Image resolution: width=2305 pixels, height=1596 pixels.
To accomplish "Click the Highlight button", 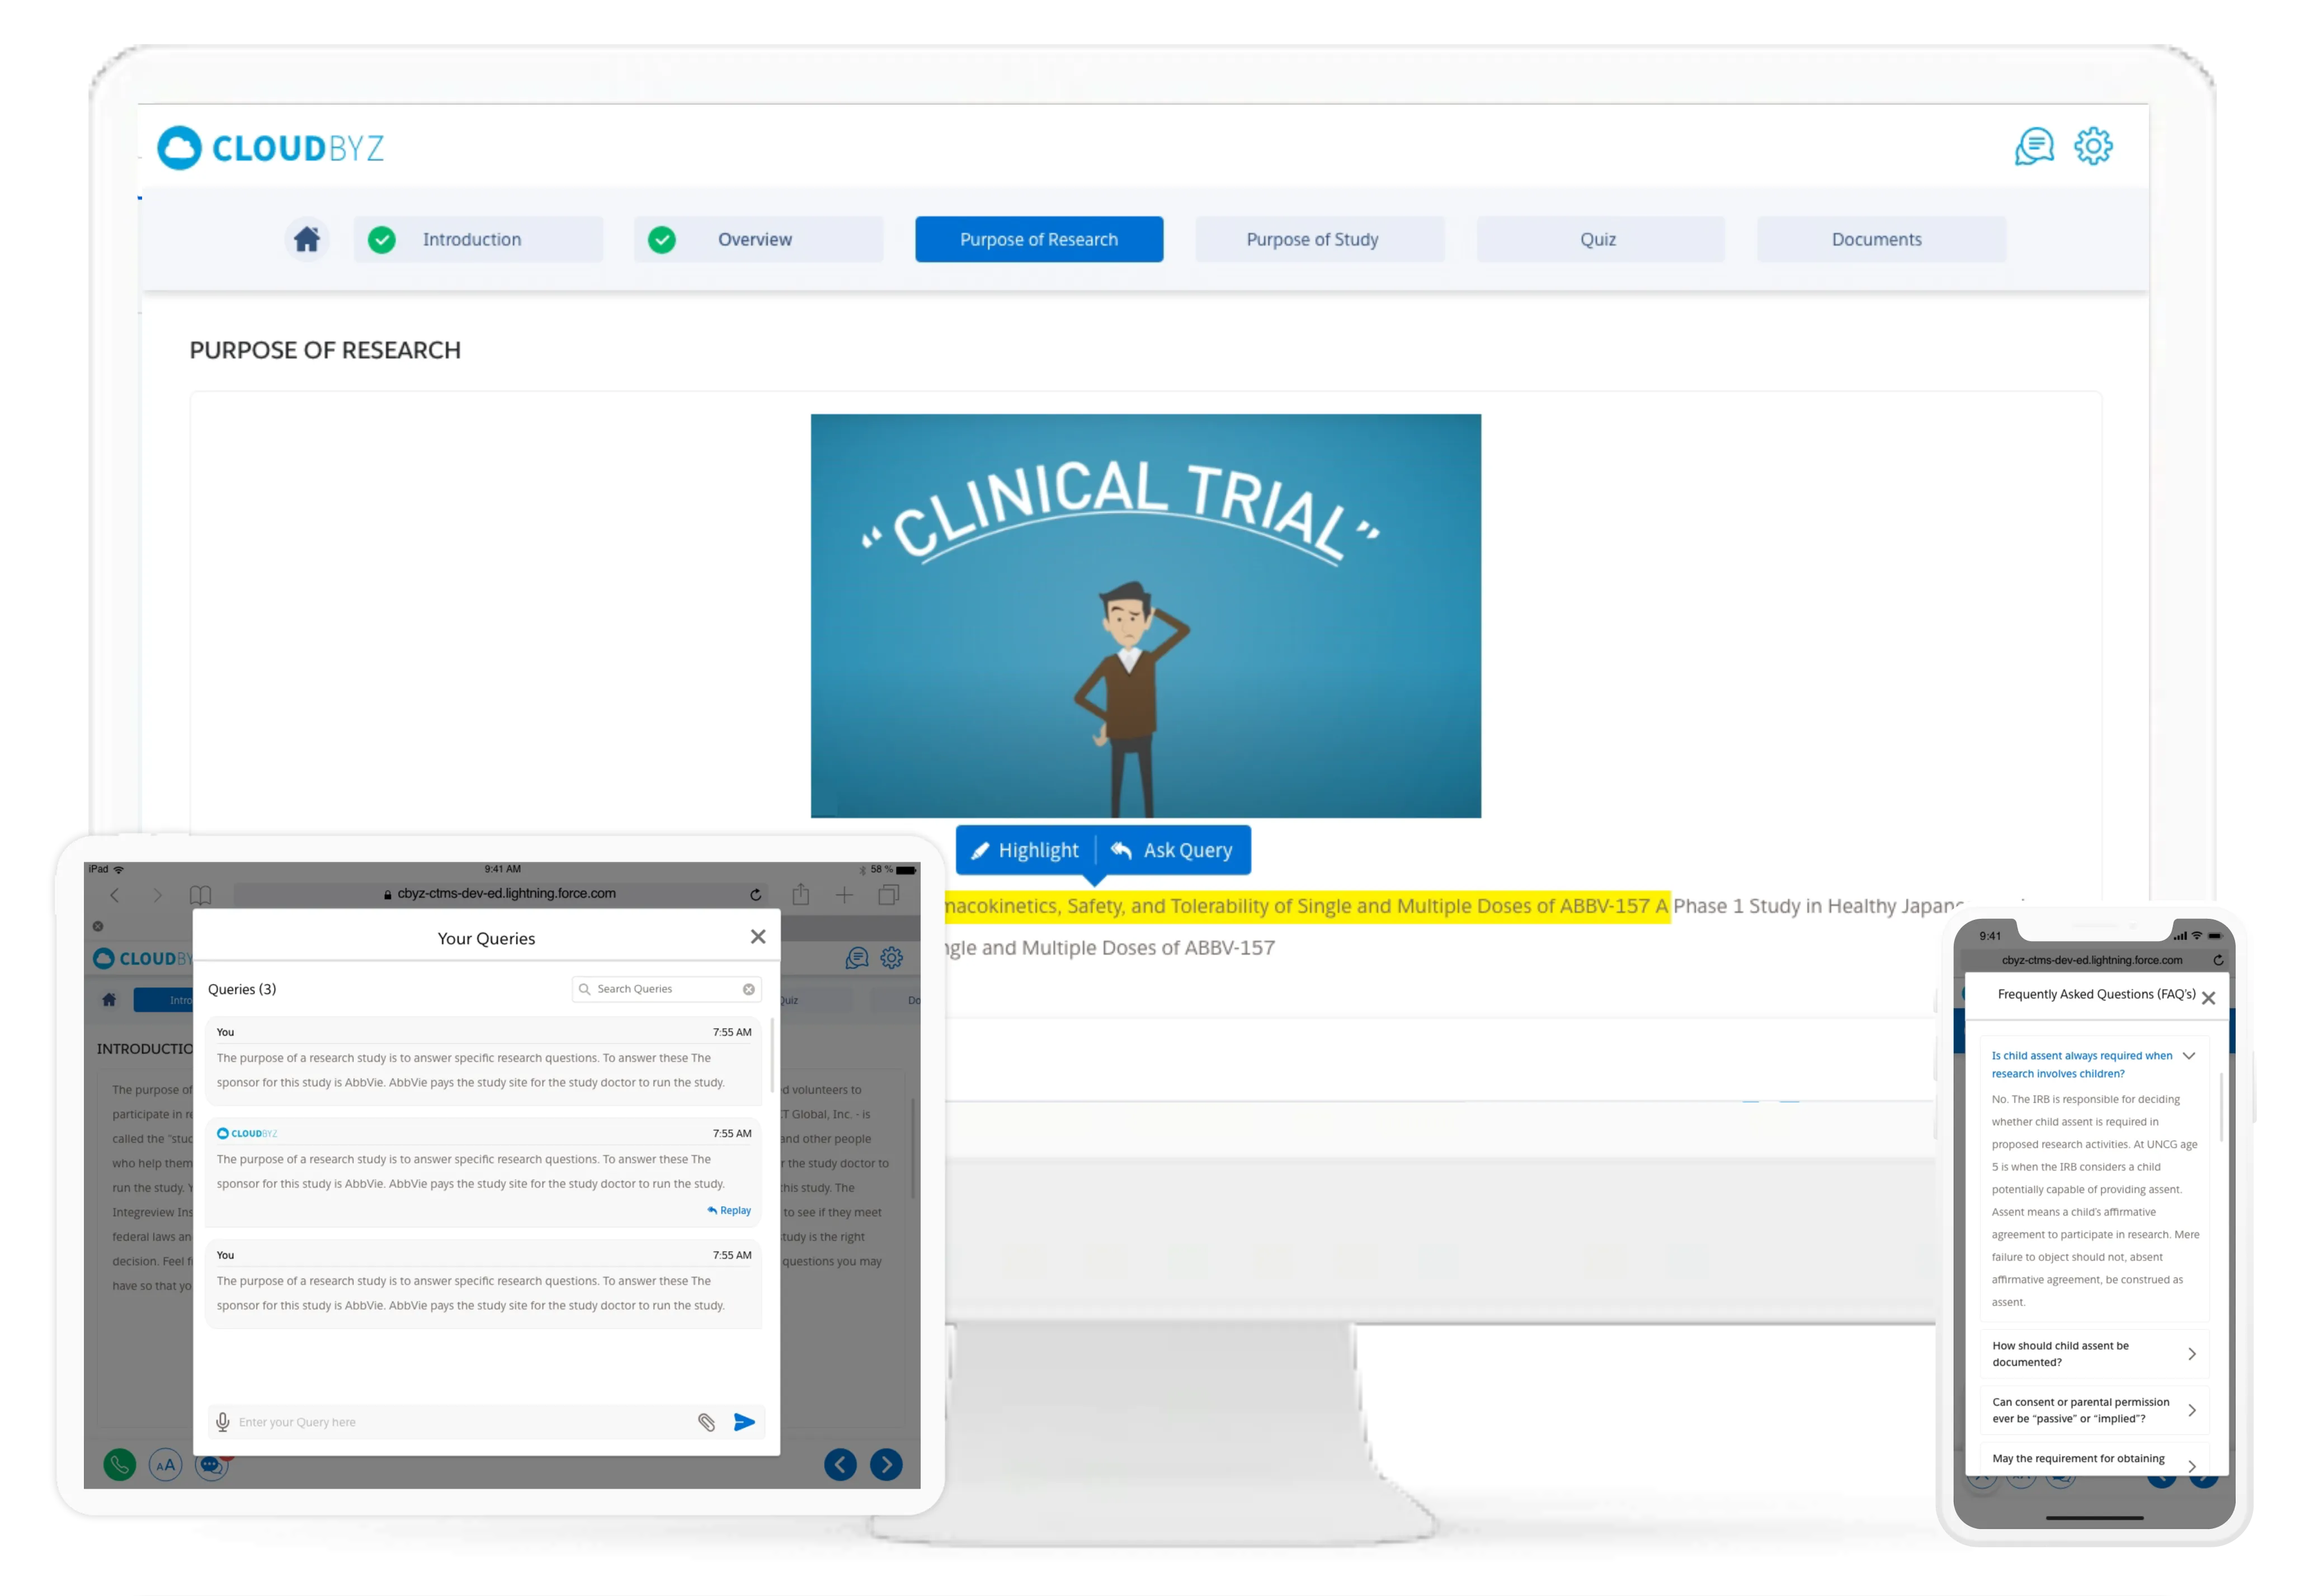I will point(1025,850).
